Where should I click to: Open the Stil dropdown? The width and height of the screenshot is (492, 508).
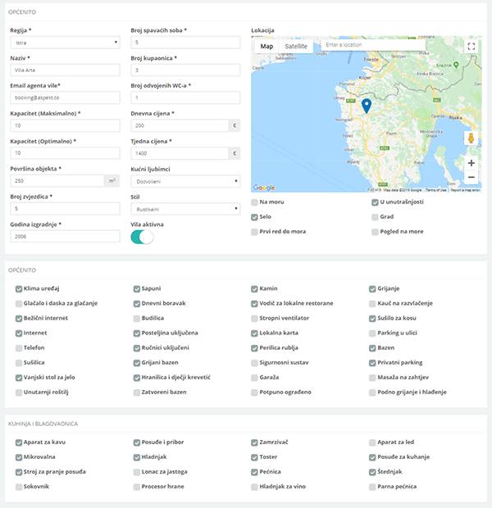click(x=185, y=209)
